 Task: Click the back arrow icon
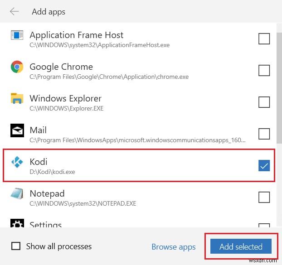(14, 12)
